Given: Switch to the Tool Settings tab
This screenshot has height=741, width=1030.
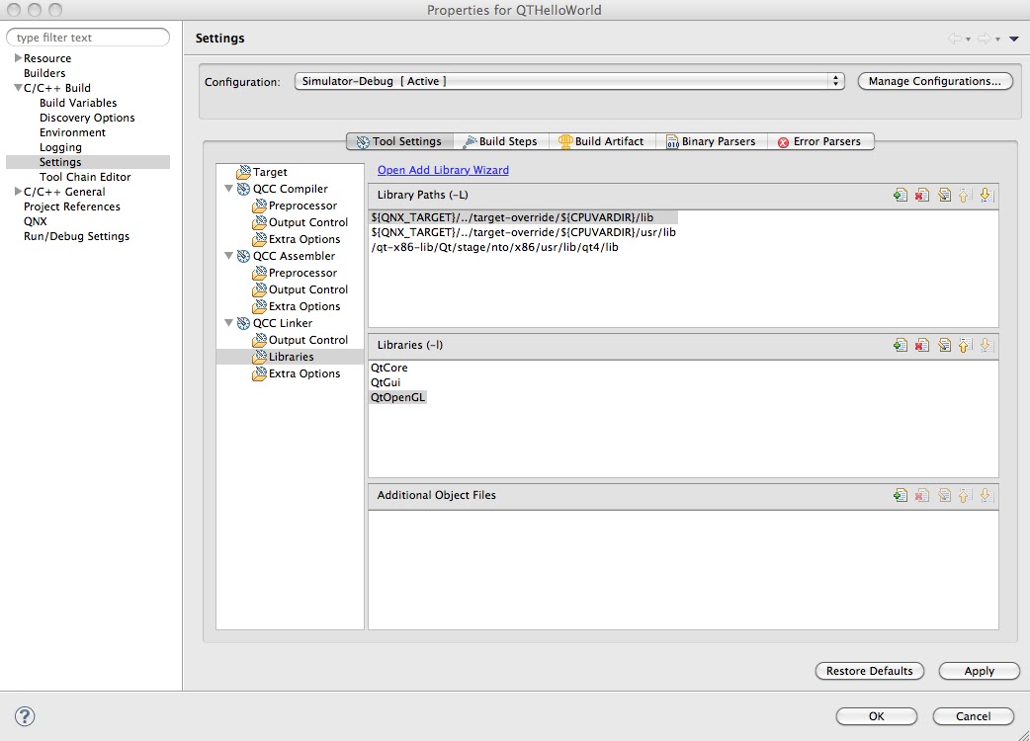Looking at the screenshot, I should pos(399,141).
